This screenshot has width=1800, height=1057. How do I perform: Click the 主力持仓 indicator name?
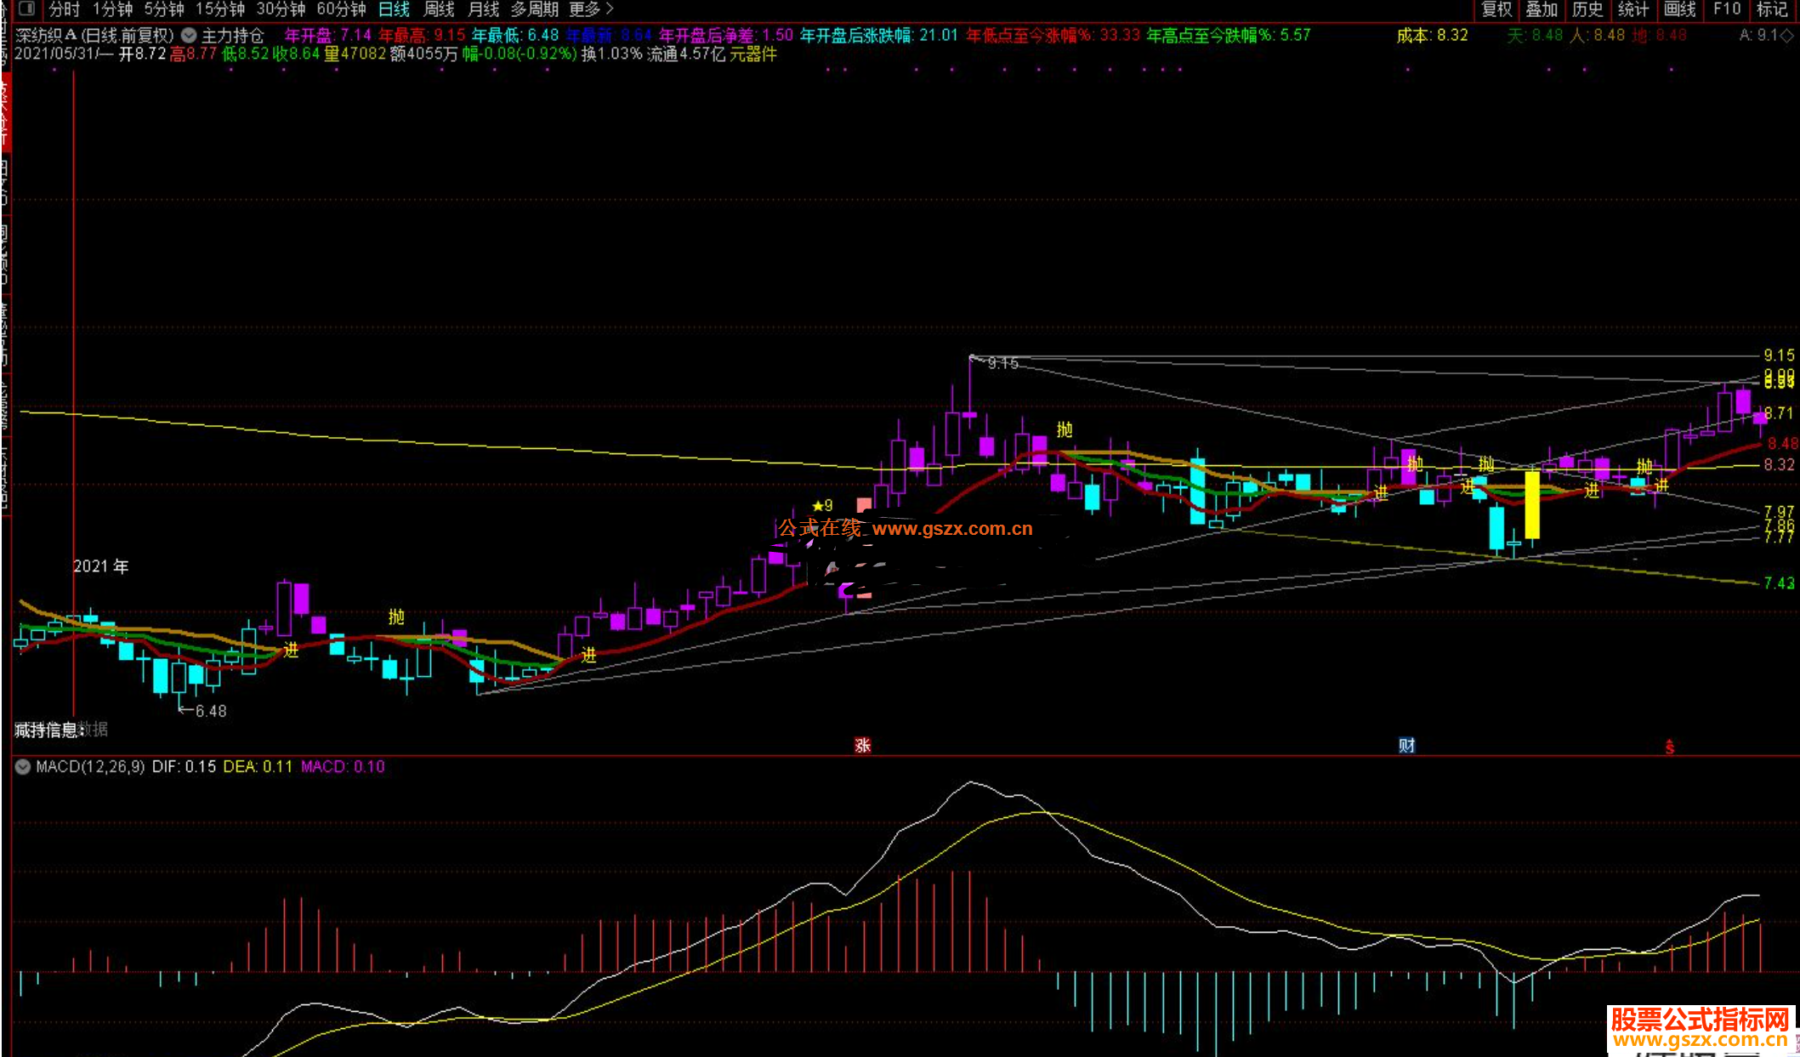232,36
